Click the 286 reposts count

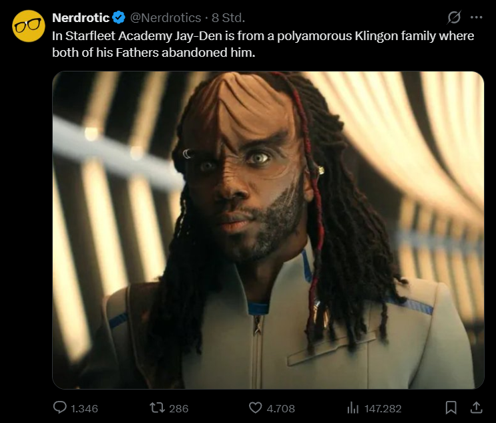pos(179,408)
